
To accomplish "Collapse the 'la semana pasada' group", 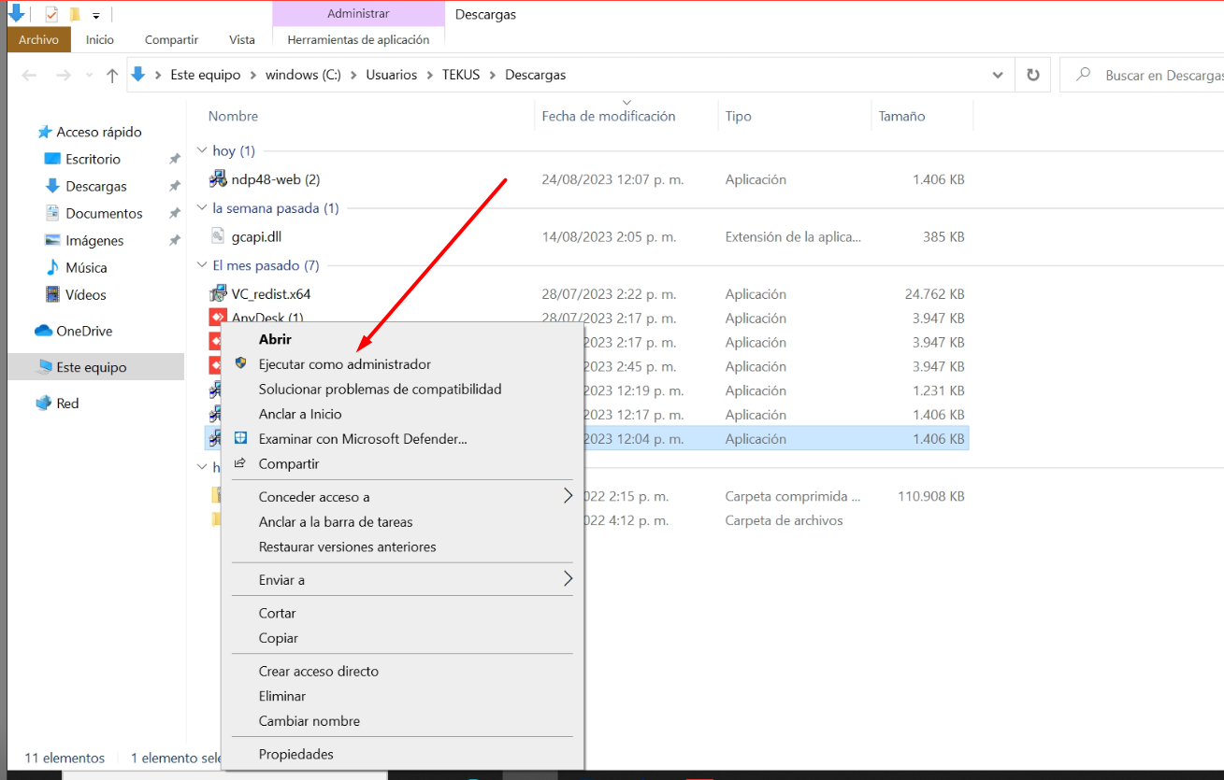I will pyautogui.click(x=202, y=208).
